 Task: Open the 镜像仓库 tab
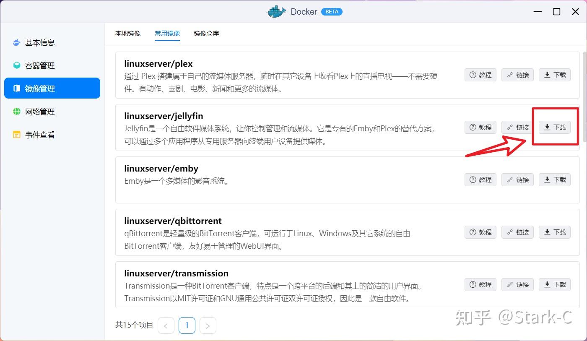[206, 33]
